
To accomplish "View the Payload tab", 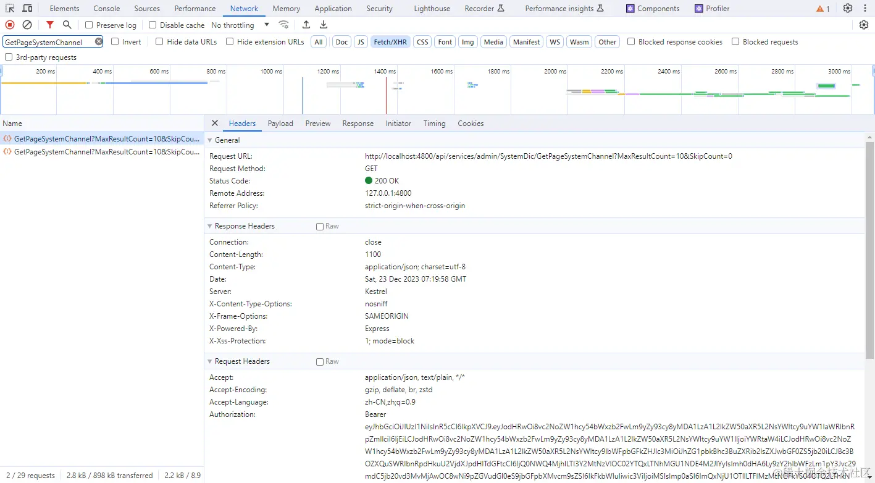I will pyautogui.click(x=280, y=124).
